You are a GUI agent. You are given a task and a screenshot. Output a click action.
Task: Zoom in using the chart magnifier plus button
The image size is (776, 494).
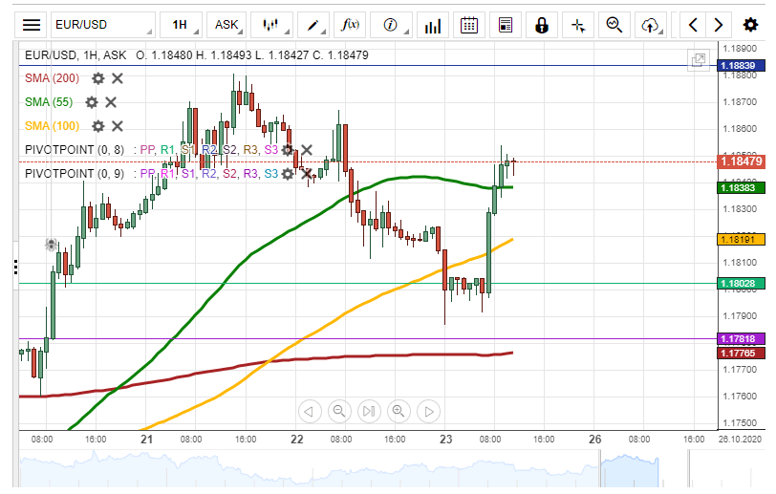[399, 412]
